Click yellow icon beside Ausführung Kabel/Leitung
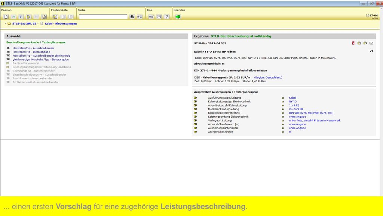 [x=195, y=98]
